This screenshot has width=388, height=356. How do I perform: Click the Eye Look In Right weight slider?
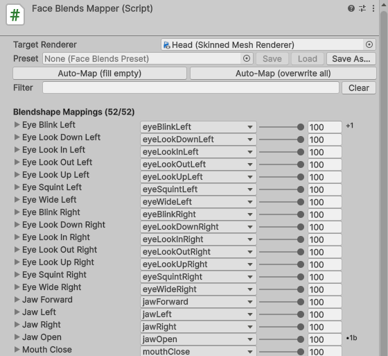click(281, 239)
